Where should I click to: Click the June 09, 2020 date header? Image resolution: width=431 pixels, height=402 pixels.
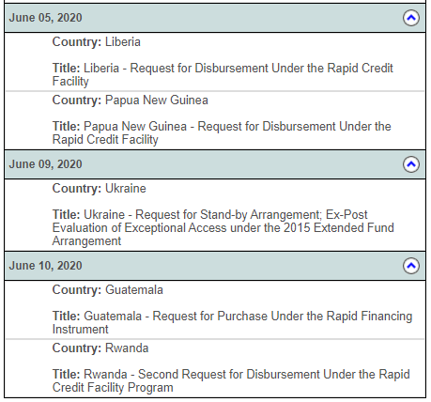click(45, 164)
